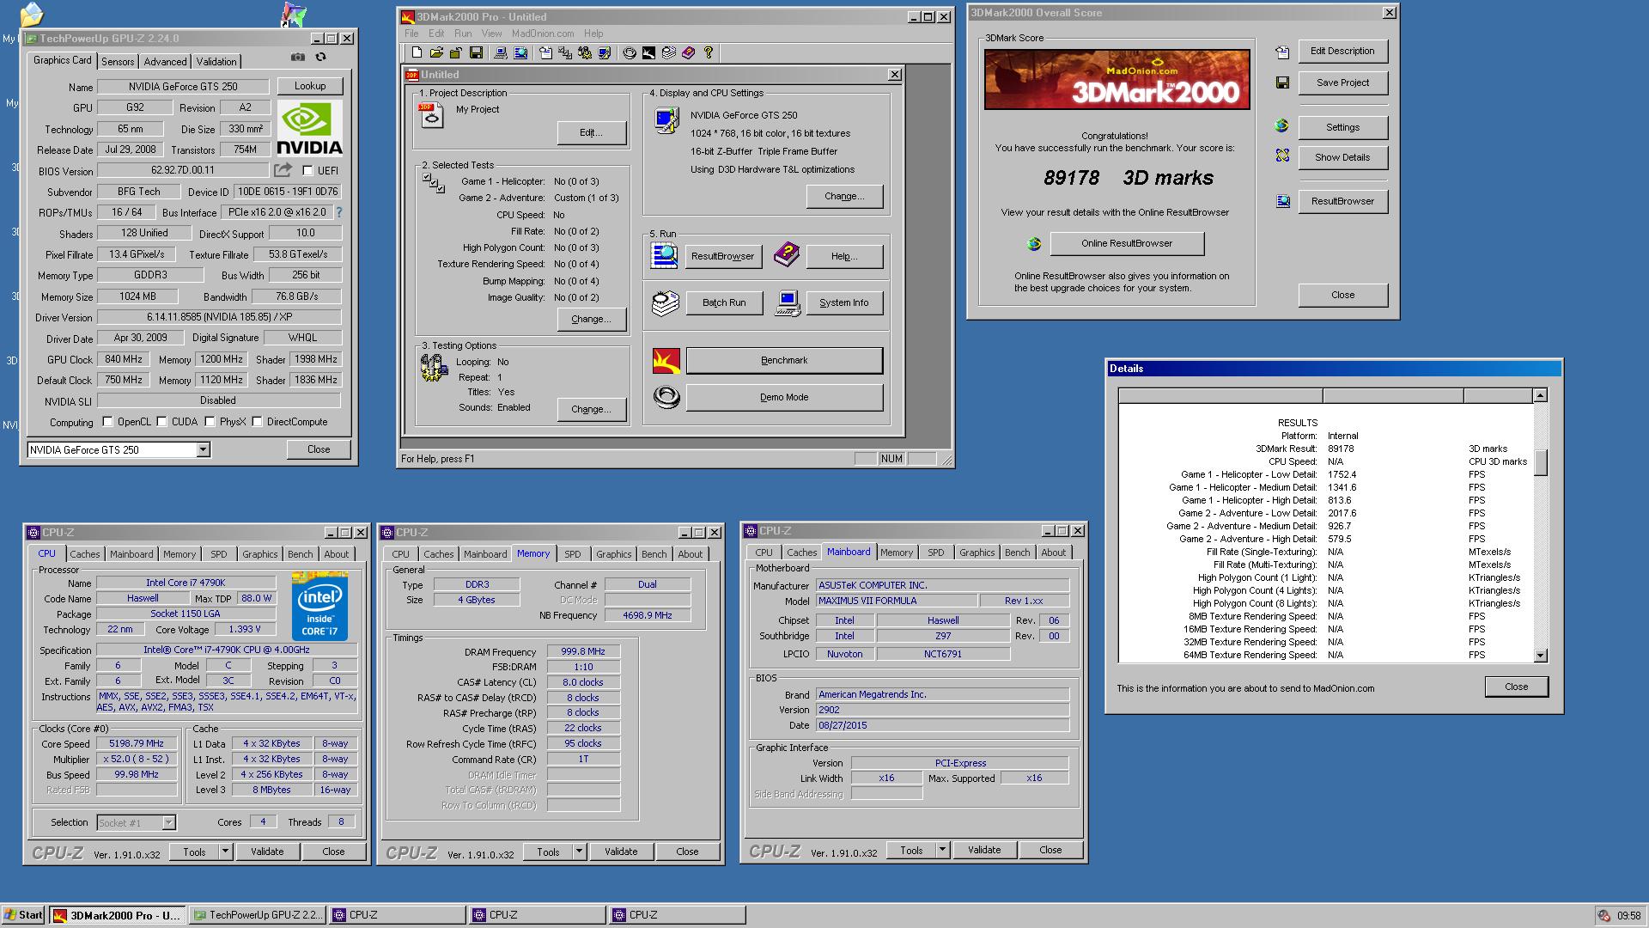
Task: Enable DirectCompute checkbox in GPU-Z
Action: [x=257, y=422]
